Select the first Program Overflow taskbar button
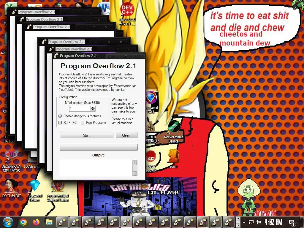304x228 pixels. [x=62, y=222]
